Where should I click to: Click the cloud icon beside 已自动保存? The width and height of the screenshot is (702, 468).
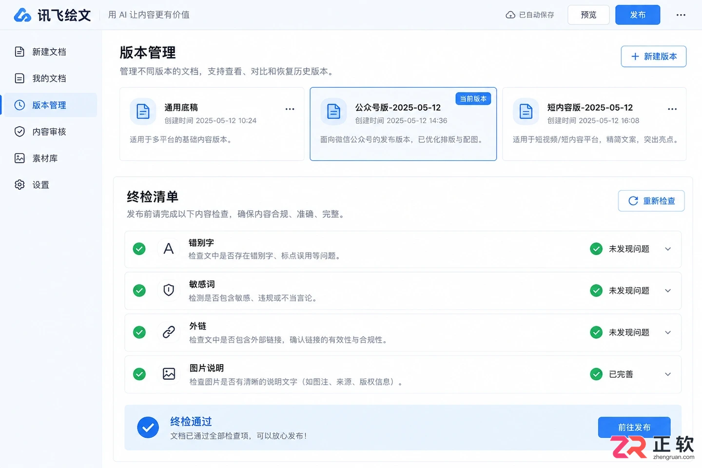point(510,15)
